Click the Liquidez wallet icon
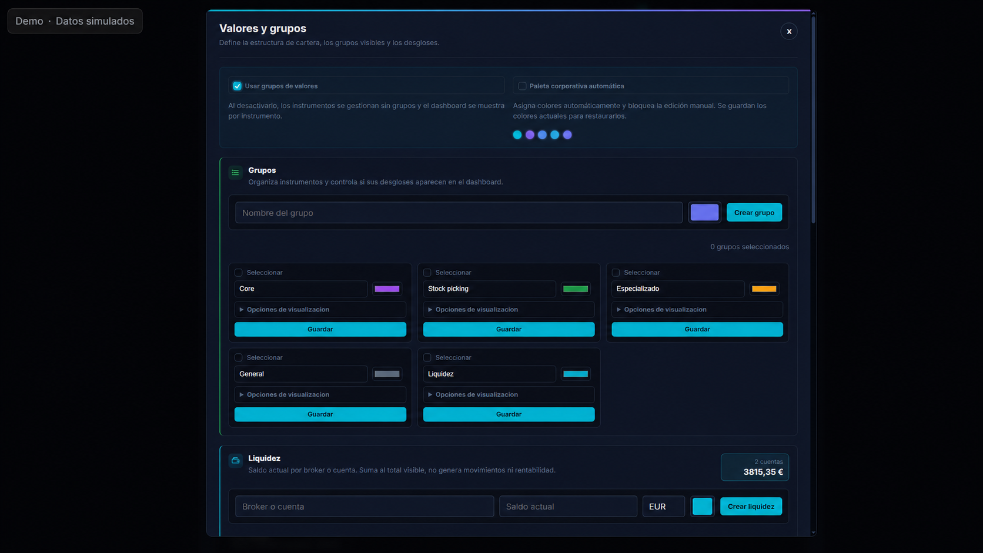This screenshot has width=983, height=553. point(235,461)
